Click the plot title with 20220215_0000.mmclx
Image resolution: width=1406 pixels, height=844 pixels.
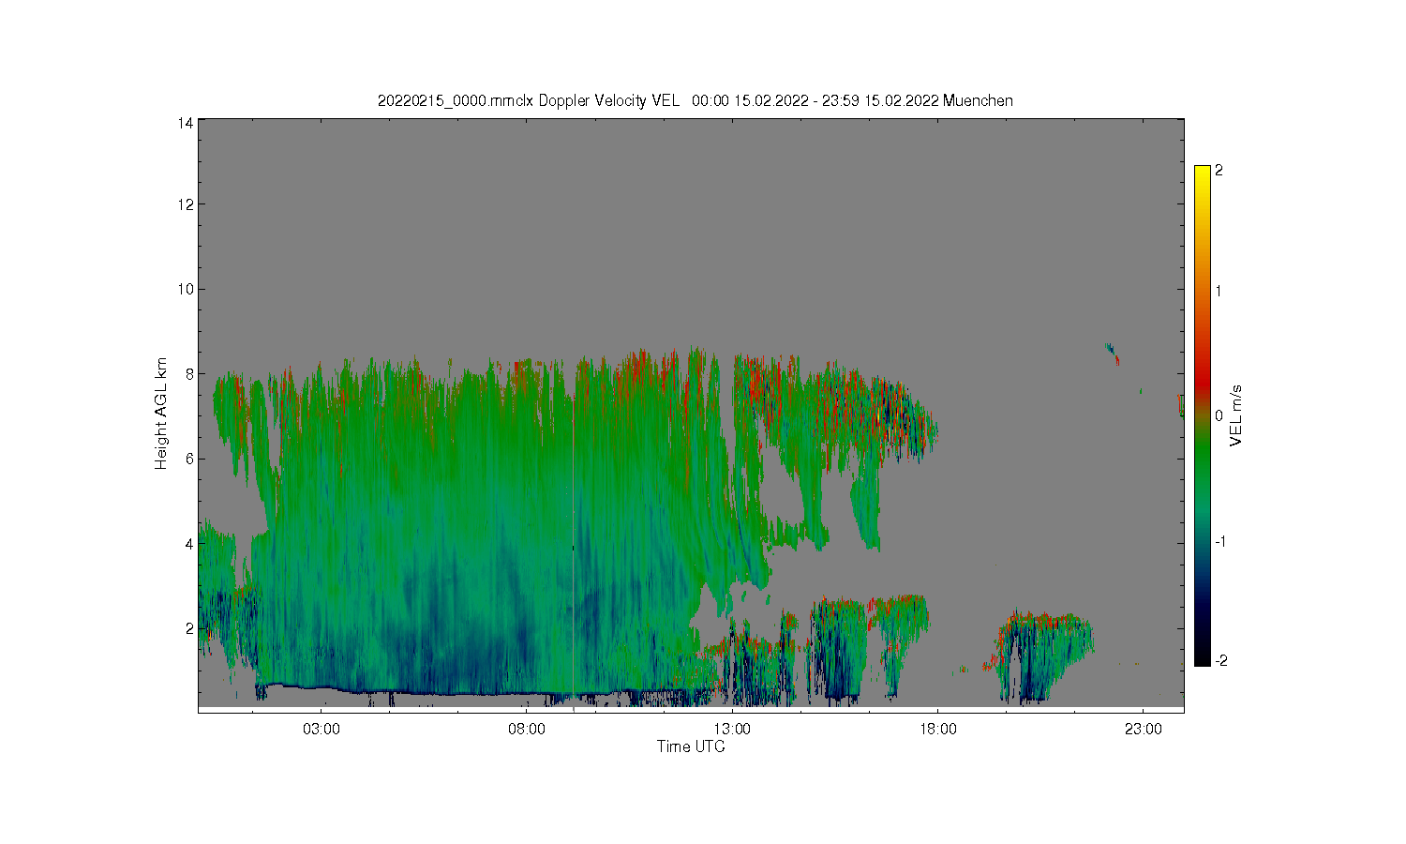click(x=695, y=100)
